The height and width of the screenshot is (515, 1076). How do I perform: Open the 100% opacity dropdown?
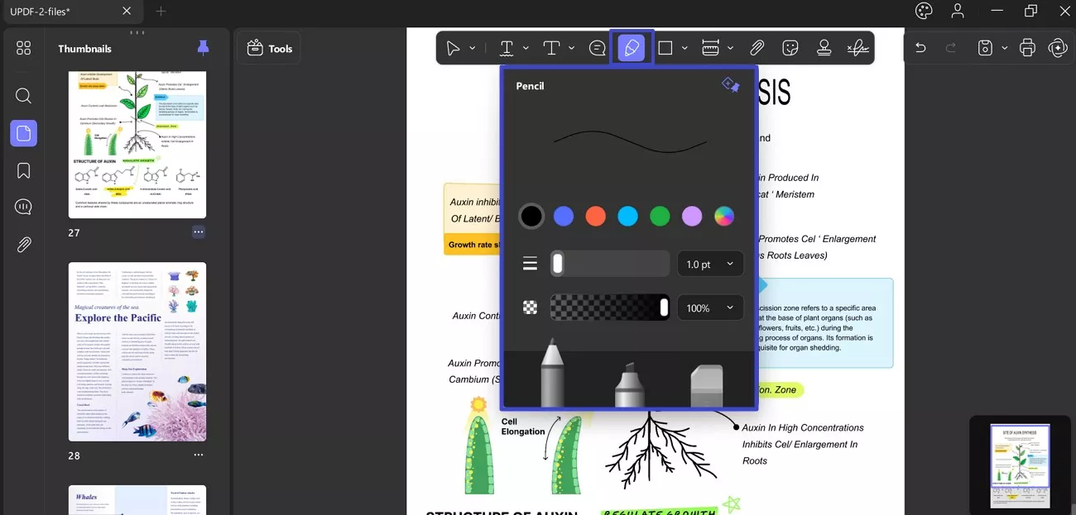(710, 308)
